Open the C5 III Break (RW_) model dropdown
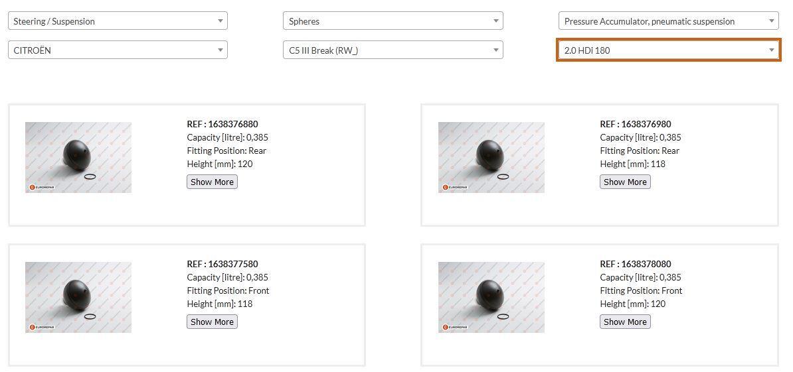 [393, 50]
